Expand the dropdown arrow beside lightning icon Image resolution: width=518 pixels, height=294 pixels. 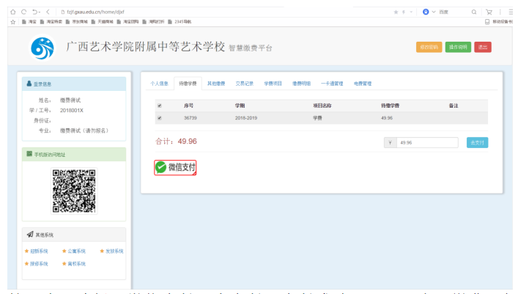[411, 12]
